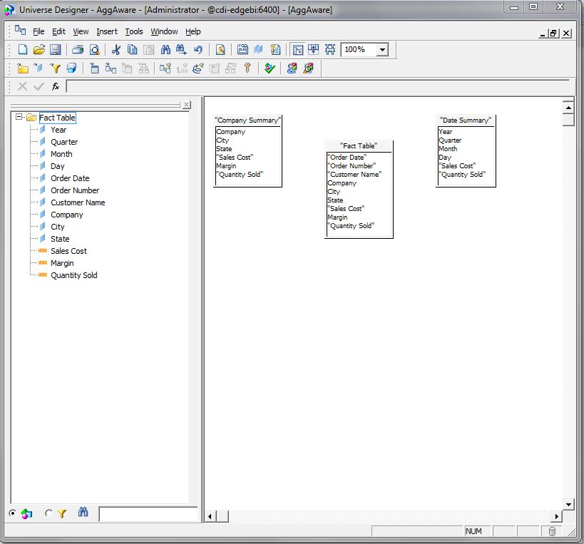Image resolution: width=584 pixels, height=544 pixels.
Task: Select Margin column in Company Summary table
Action: [226, 166]
